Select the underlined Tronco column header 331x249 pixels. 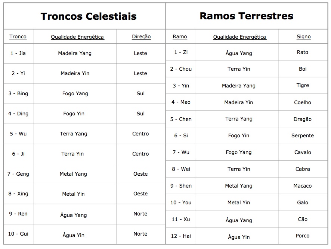(18, 37)
